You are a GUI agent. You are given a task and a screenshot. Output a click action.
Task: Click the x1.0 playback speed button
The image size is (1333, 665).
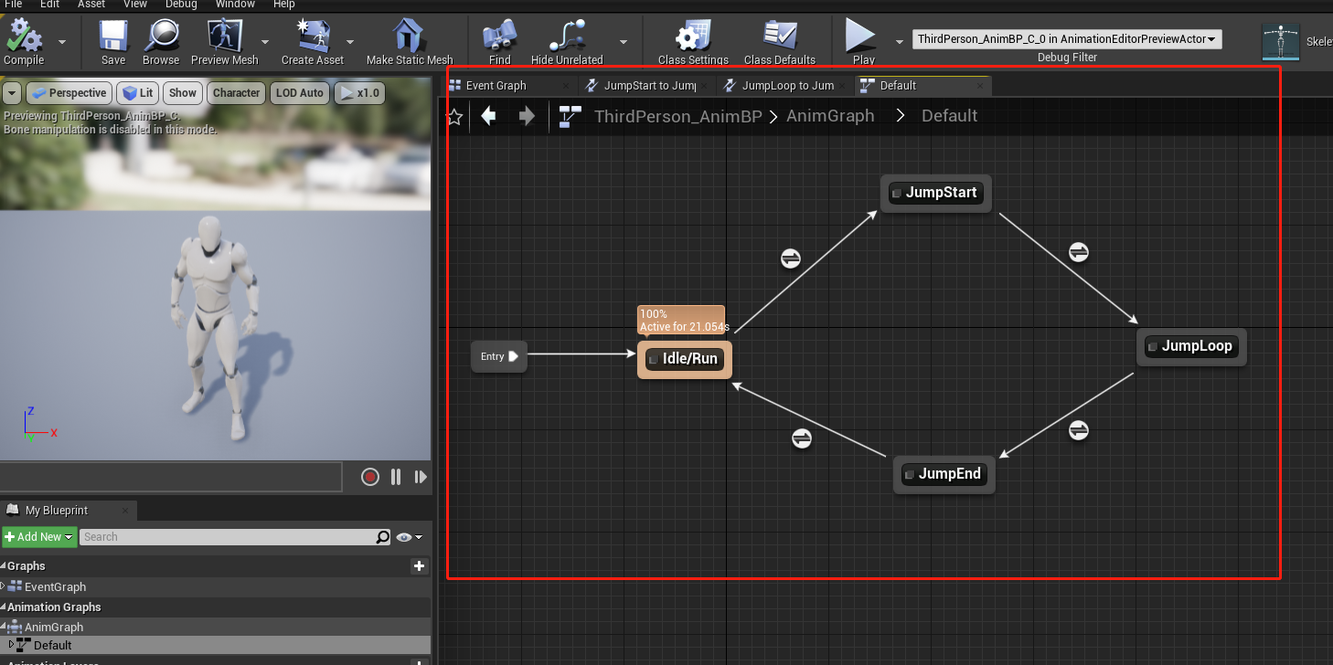[359, 92]
